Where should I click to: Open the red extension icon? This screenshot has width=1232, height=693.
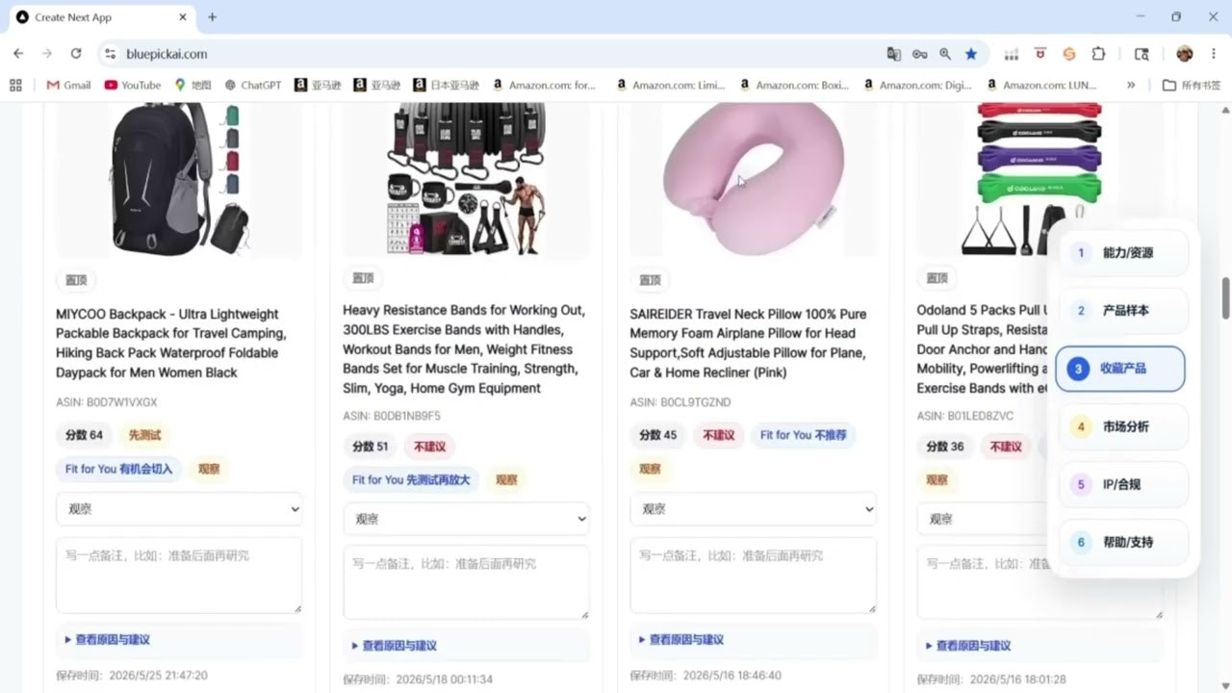tap(1039, 54)
